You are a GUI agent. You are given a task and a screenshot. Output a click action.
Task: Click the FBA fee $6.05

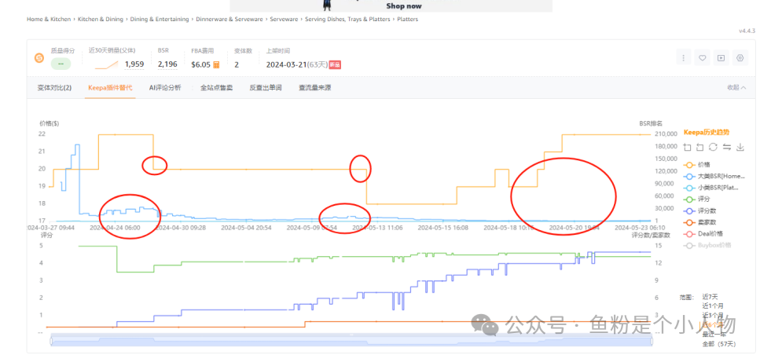200,64
